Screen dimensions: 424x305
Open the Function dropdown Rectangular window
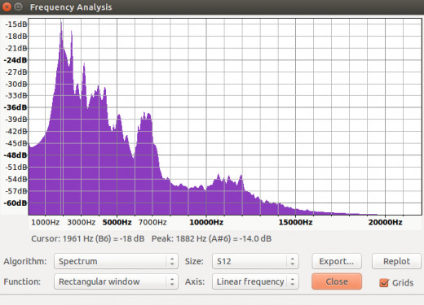click(116, 281)
